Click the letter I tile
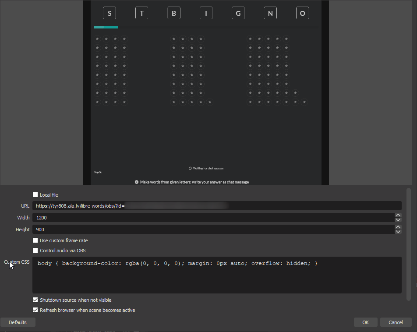 point(206,13)
